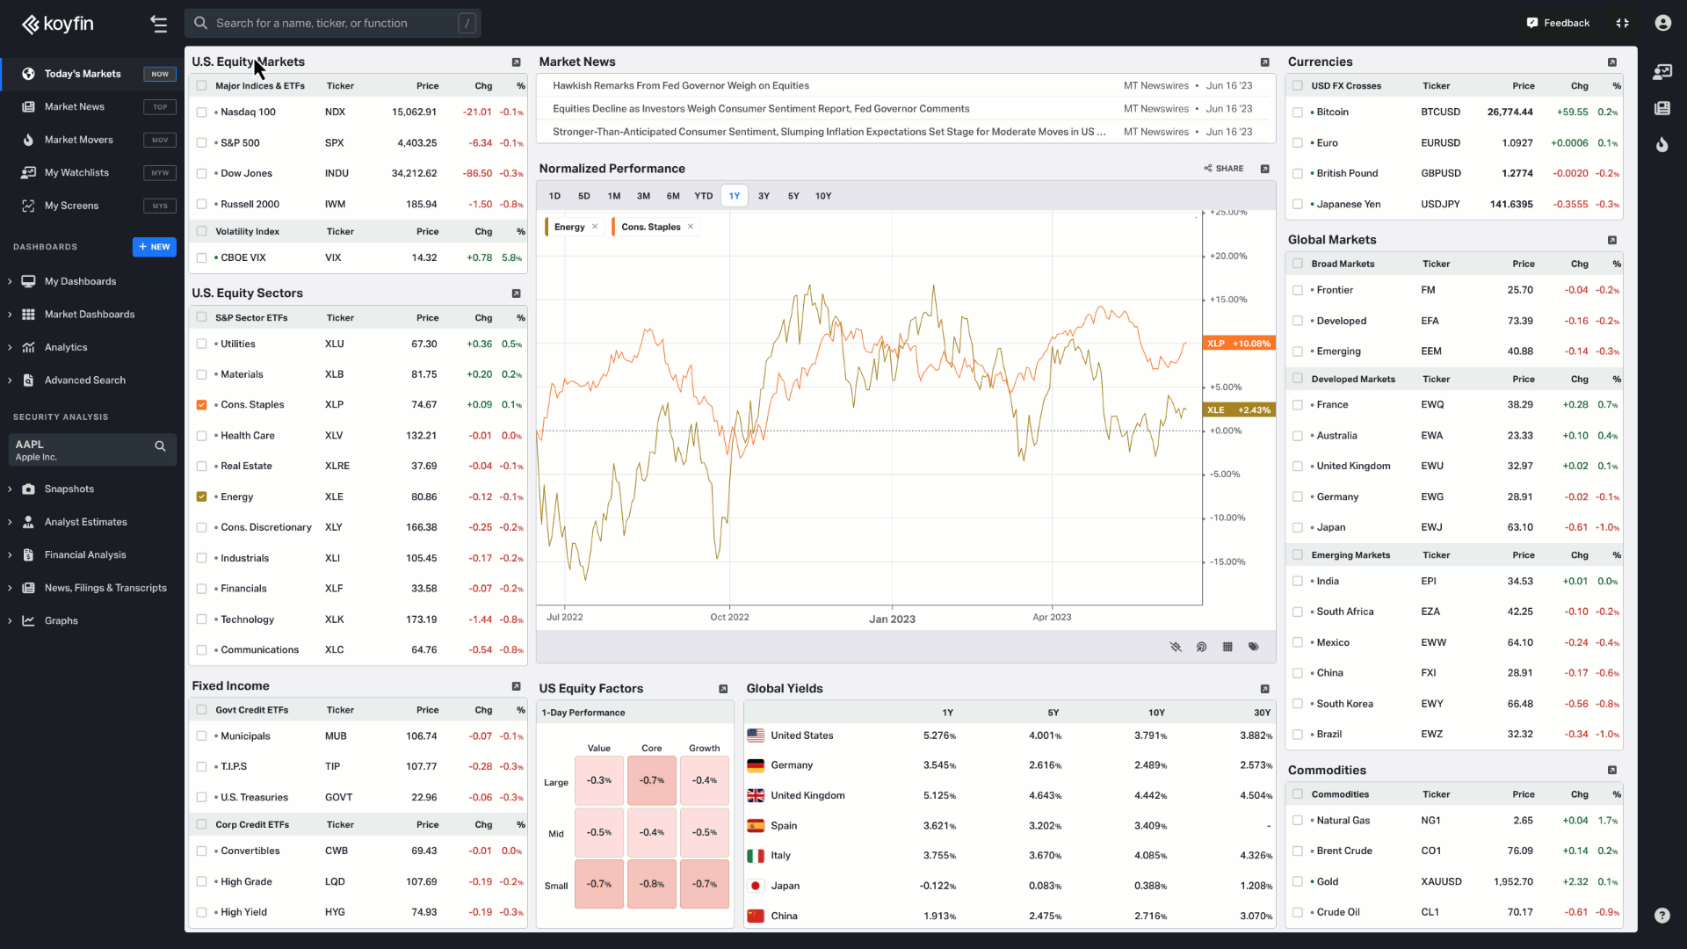
Task: Expand the US Equity Factors widget
Action: point(723,689)
